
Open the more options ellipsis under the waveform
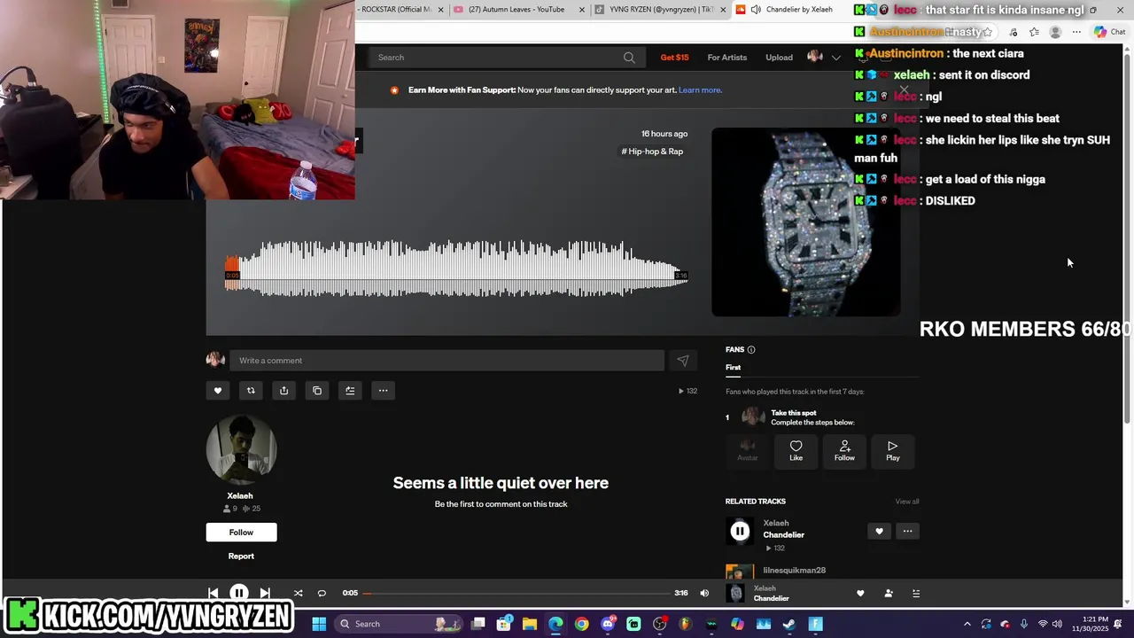(x=383, y=390)
